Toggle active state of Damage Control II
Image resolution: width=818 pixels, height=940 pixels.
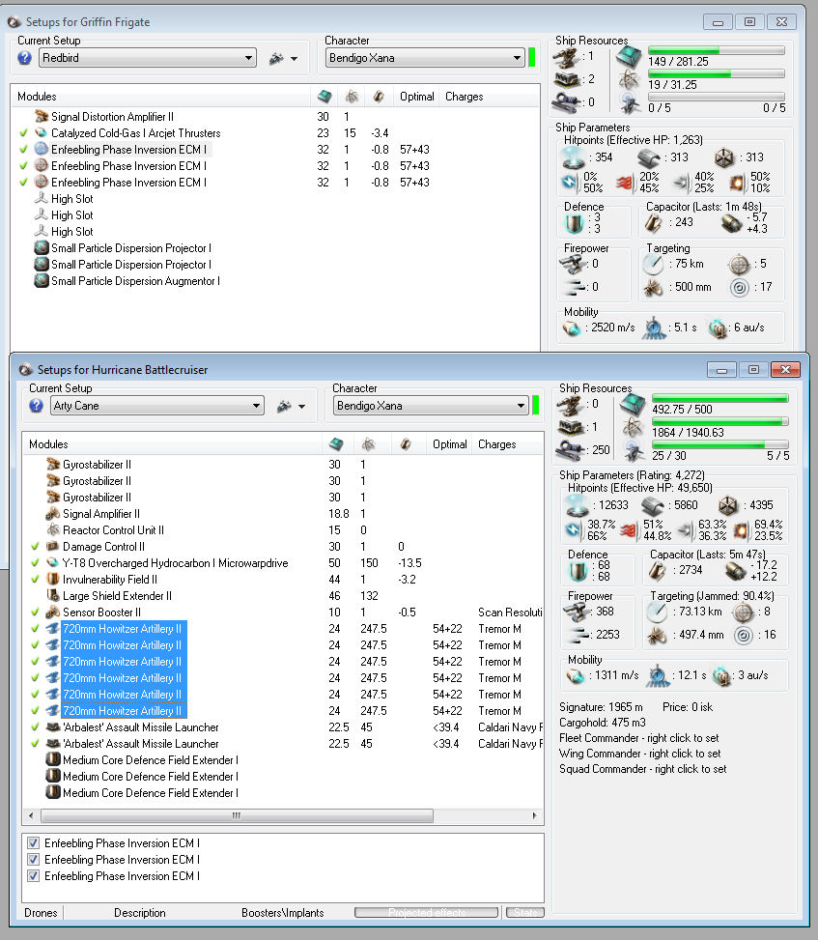pyautogui.click(x=35, y=547)
